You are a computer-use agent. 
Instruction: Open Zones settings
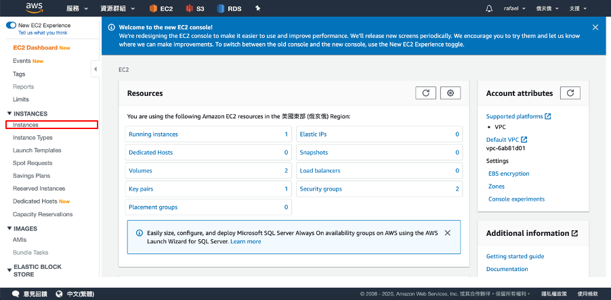tap(496, 186)
